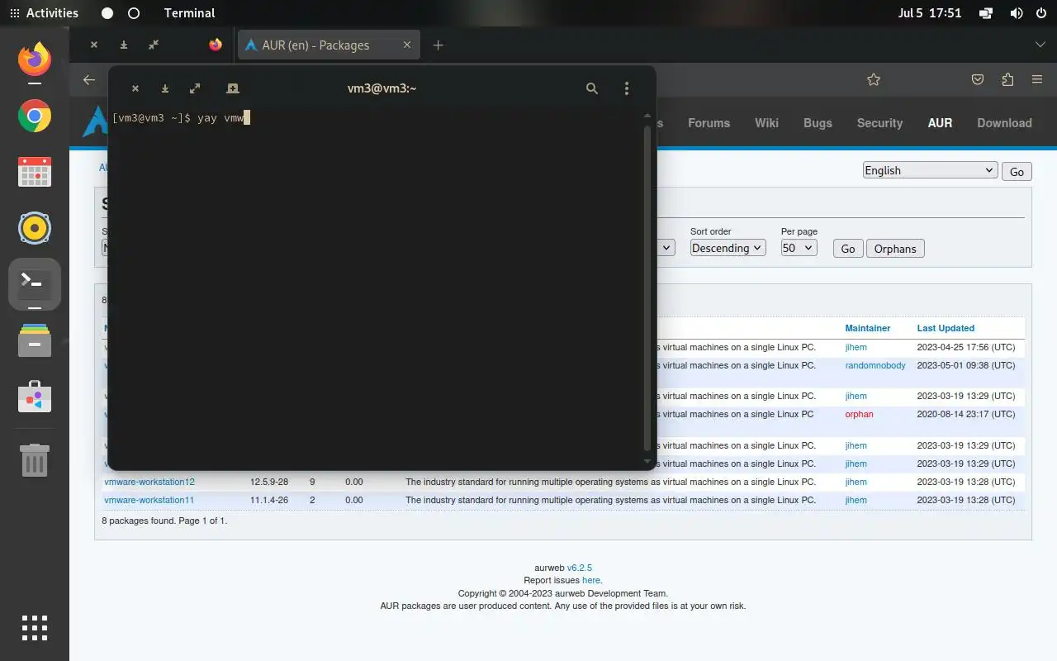Open the Terminal app menu in top bar
1057x661 pixels.
189,13
